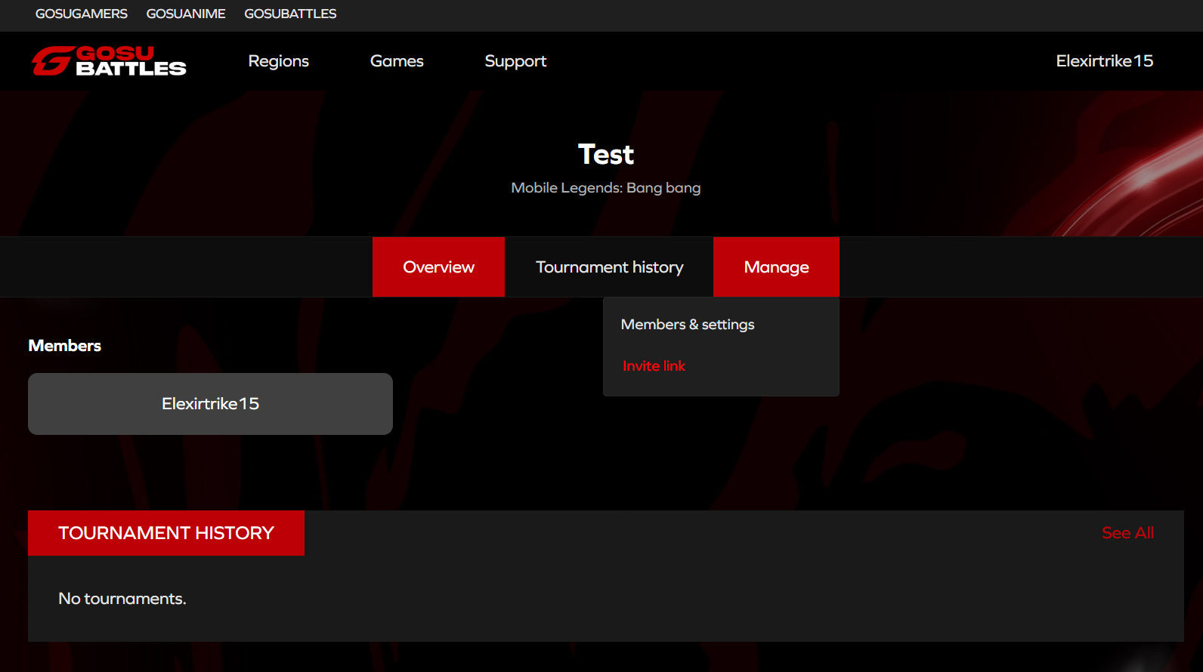The width and height of the screenshot is (1203, 672).
Task: Select Invite link from Manage menu
Action: tap(654, 366)
